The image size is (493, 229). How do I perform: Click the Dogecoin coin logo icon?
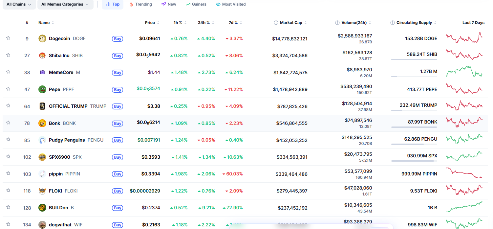(x=42, y=38)
